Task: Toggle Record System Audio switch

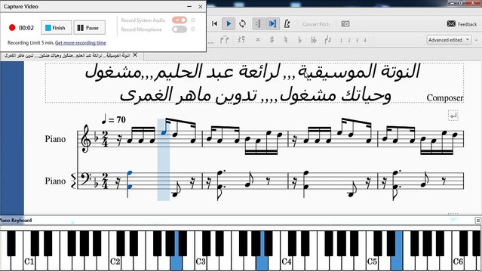Action: 180,20
